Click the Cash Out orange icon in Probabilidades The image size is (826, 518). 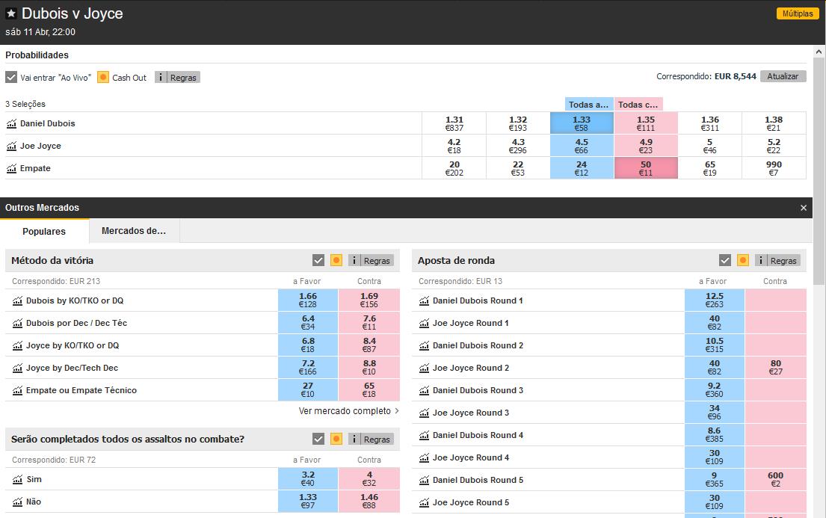pyautogui.click(x=103, y=78)
